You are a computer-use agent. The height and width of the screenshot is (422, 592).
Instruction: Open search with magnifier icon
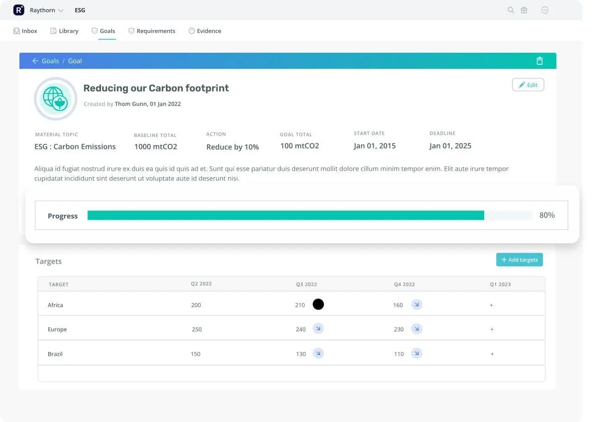coord(511,10)
